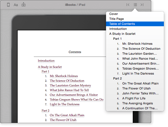
Task: Jump to Part 1 in popup
Action: click(135, 39)
